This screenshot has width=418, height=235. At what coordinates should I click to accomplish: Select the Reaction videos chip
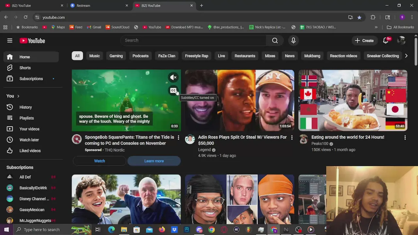(344, 56)
